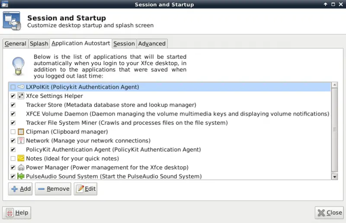Click the Power Manager plug icon
Image resolution: width=346 pixels, height=223 pixels.
point(21,167)
